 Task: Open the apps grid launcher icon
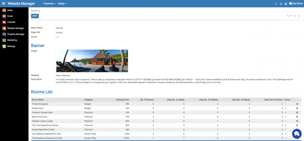(4, 3)
